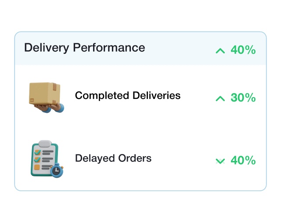This screenshot has width=281, height=224.
Task: Click the cardboard box delivery icon
Action: click(x=47, y=98)
